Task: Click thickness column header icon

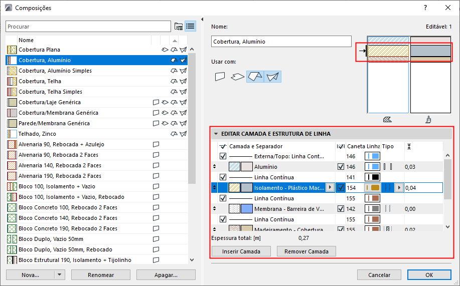Action: 409,146
